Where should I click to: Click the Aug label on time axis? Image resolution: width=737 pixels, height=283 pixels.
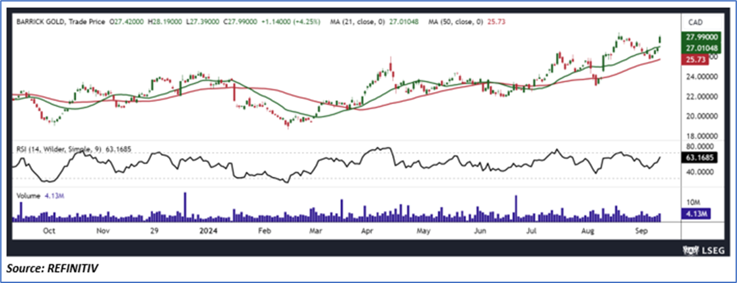587,231
